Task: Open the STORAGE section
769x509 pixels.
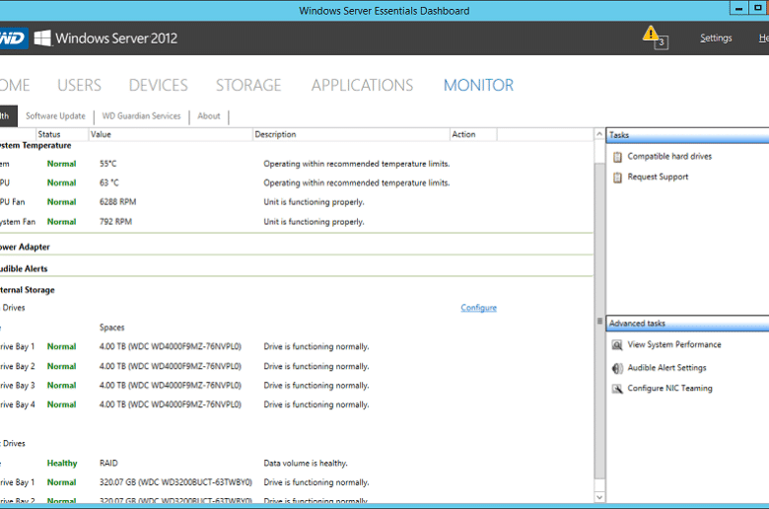Action: click(248, 86)
